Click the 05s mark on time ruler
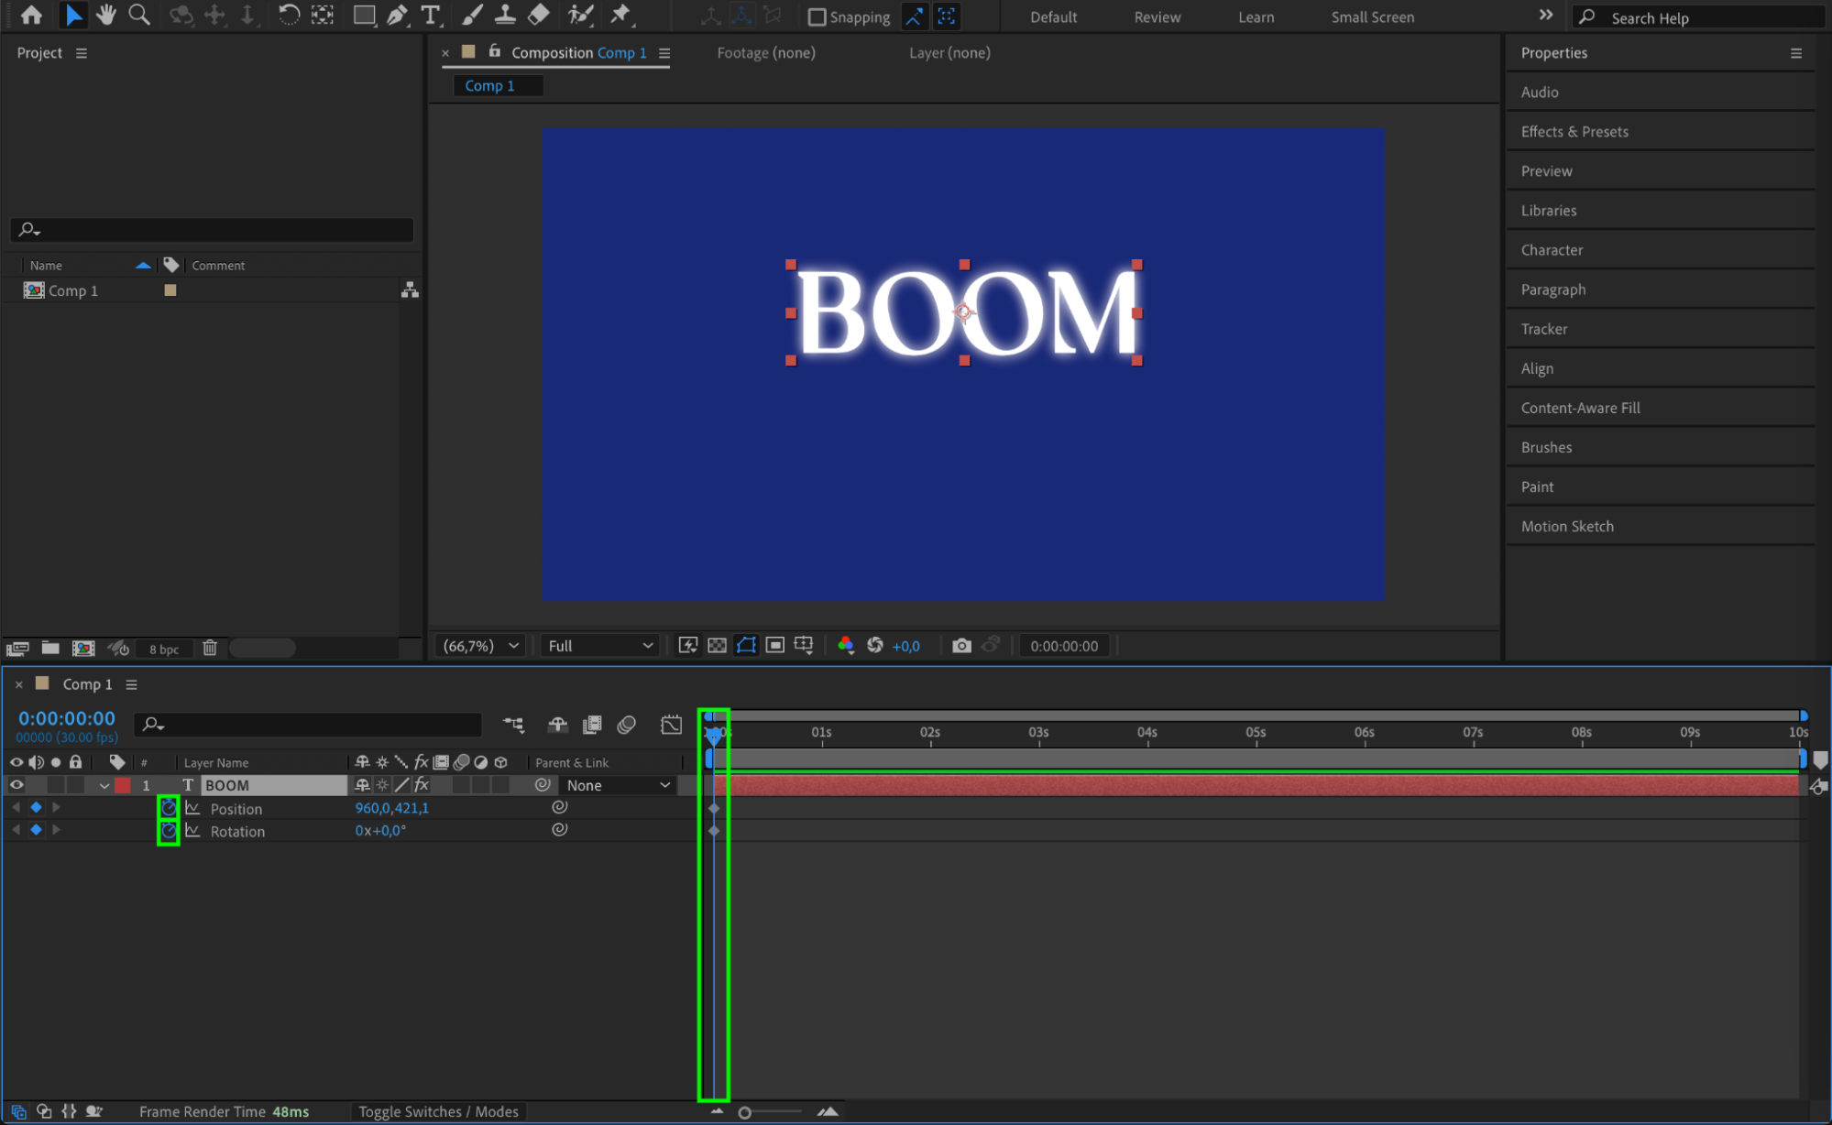Viewport: 1832px width, 1125px height. click(1256, 733)
